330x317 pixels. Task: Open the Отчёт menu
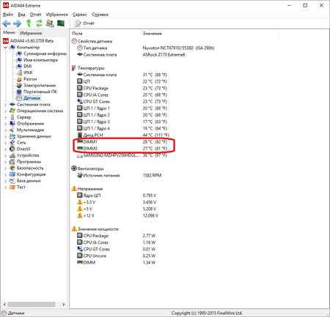[36, 15]
